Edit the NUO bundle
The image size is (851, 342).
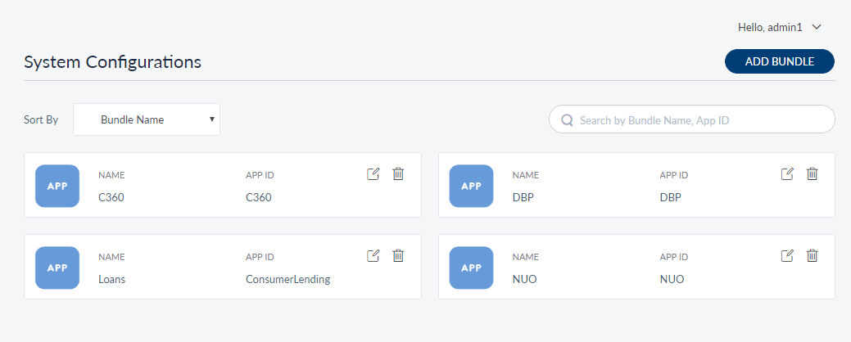click(787, 255)
